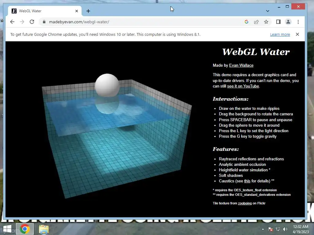Go back using the browser back arrow
314x235 pixels.
point(12,22)
